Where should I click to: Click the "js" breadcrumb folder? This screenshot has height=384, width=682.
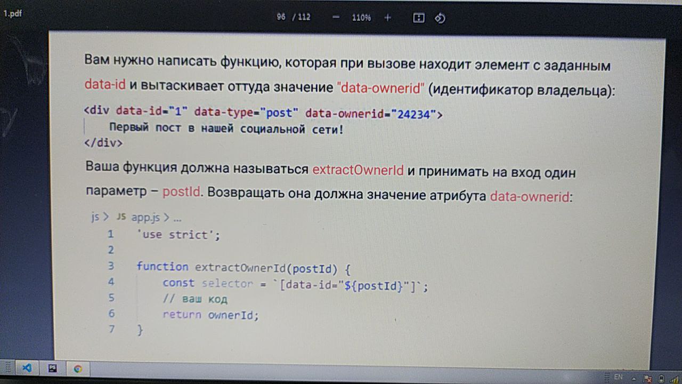coord(95,217)
